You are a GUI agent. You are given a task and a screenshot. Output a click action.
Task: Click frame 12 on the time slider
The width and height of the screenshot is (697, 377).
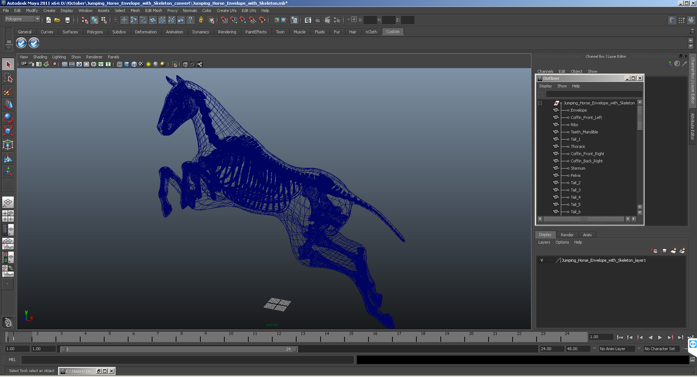pyautogui.click(x=279, y=337)
